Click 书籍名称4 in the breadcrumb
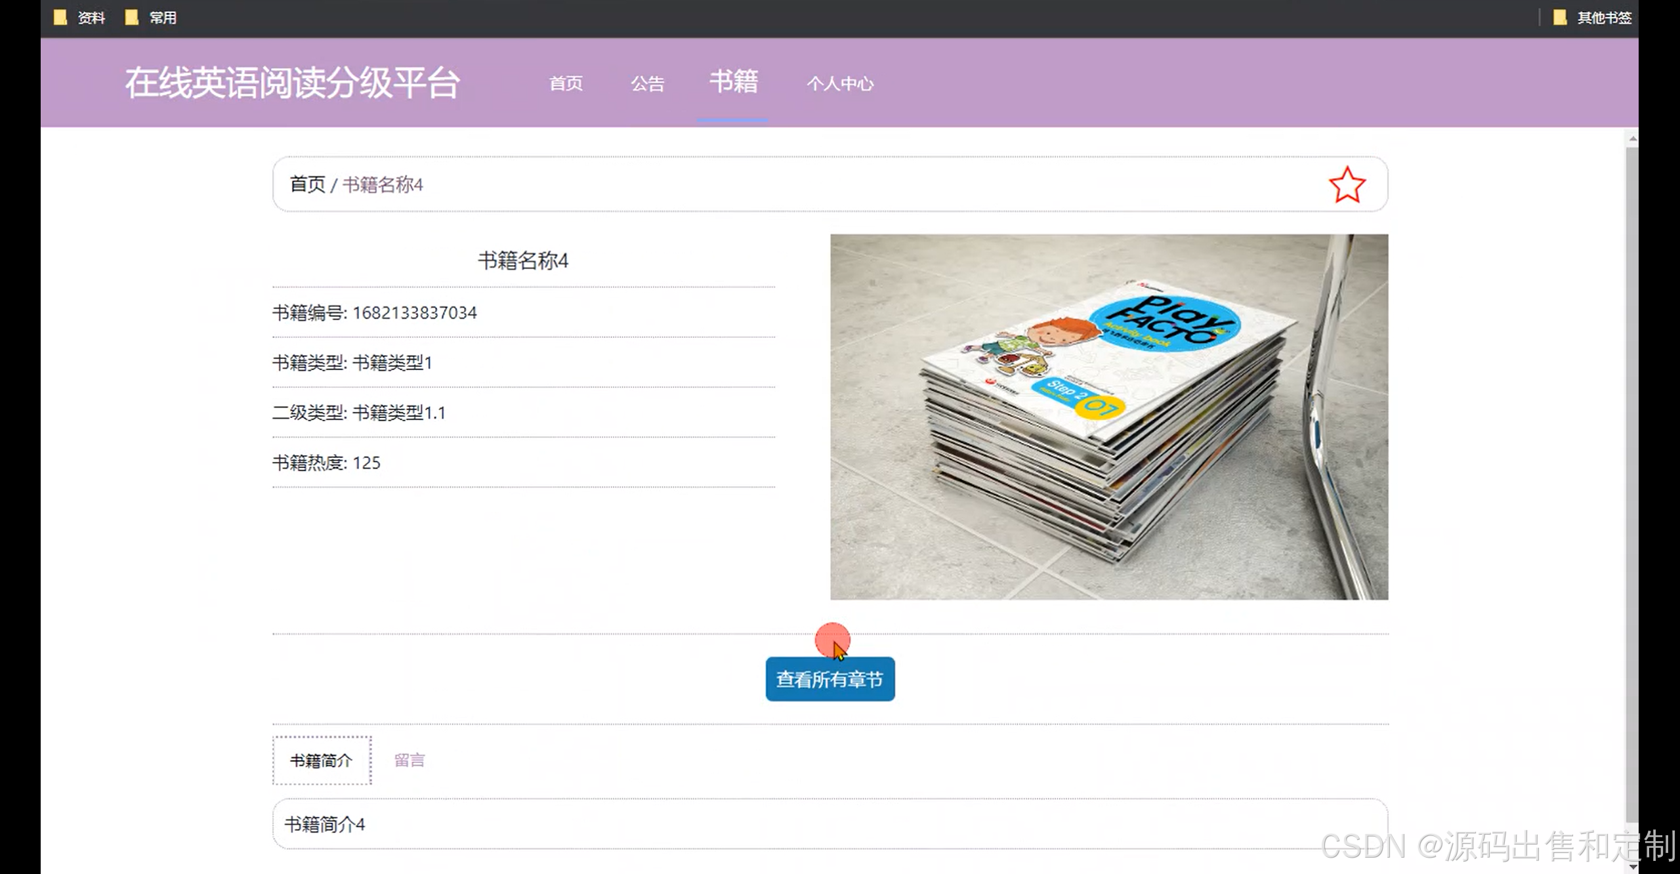This screenshot has width=1680, height=874. [x=383, y=184]
